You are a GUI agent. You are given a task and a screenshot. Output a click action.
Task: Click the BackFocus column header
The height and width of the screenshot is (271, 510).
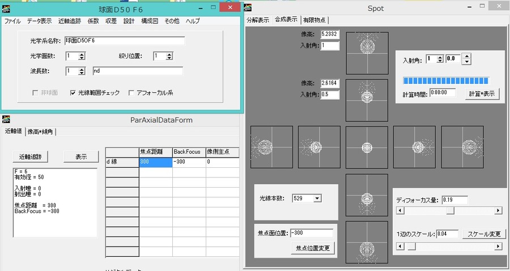[x=189, y=152]
